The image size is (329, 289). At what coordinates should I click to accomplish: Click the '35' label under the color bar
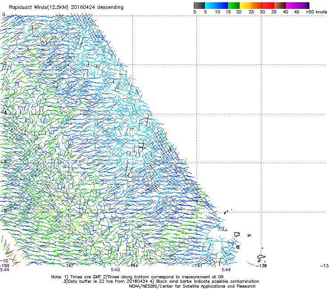click(274, 12)
